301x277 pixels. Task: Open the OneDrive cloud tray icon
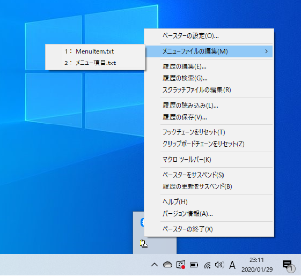167,265
